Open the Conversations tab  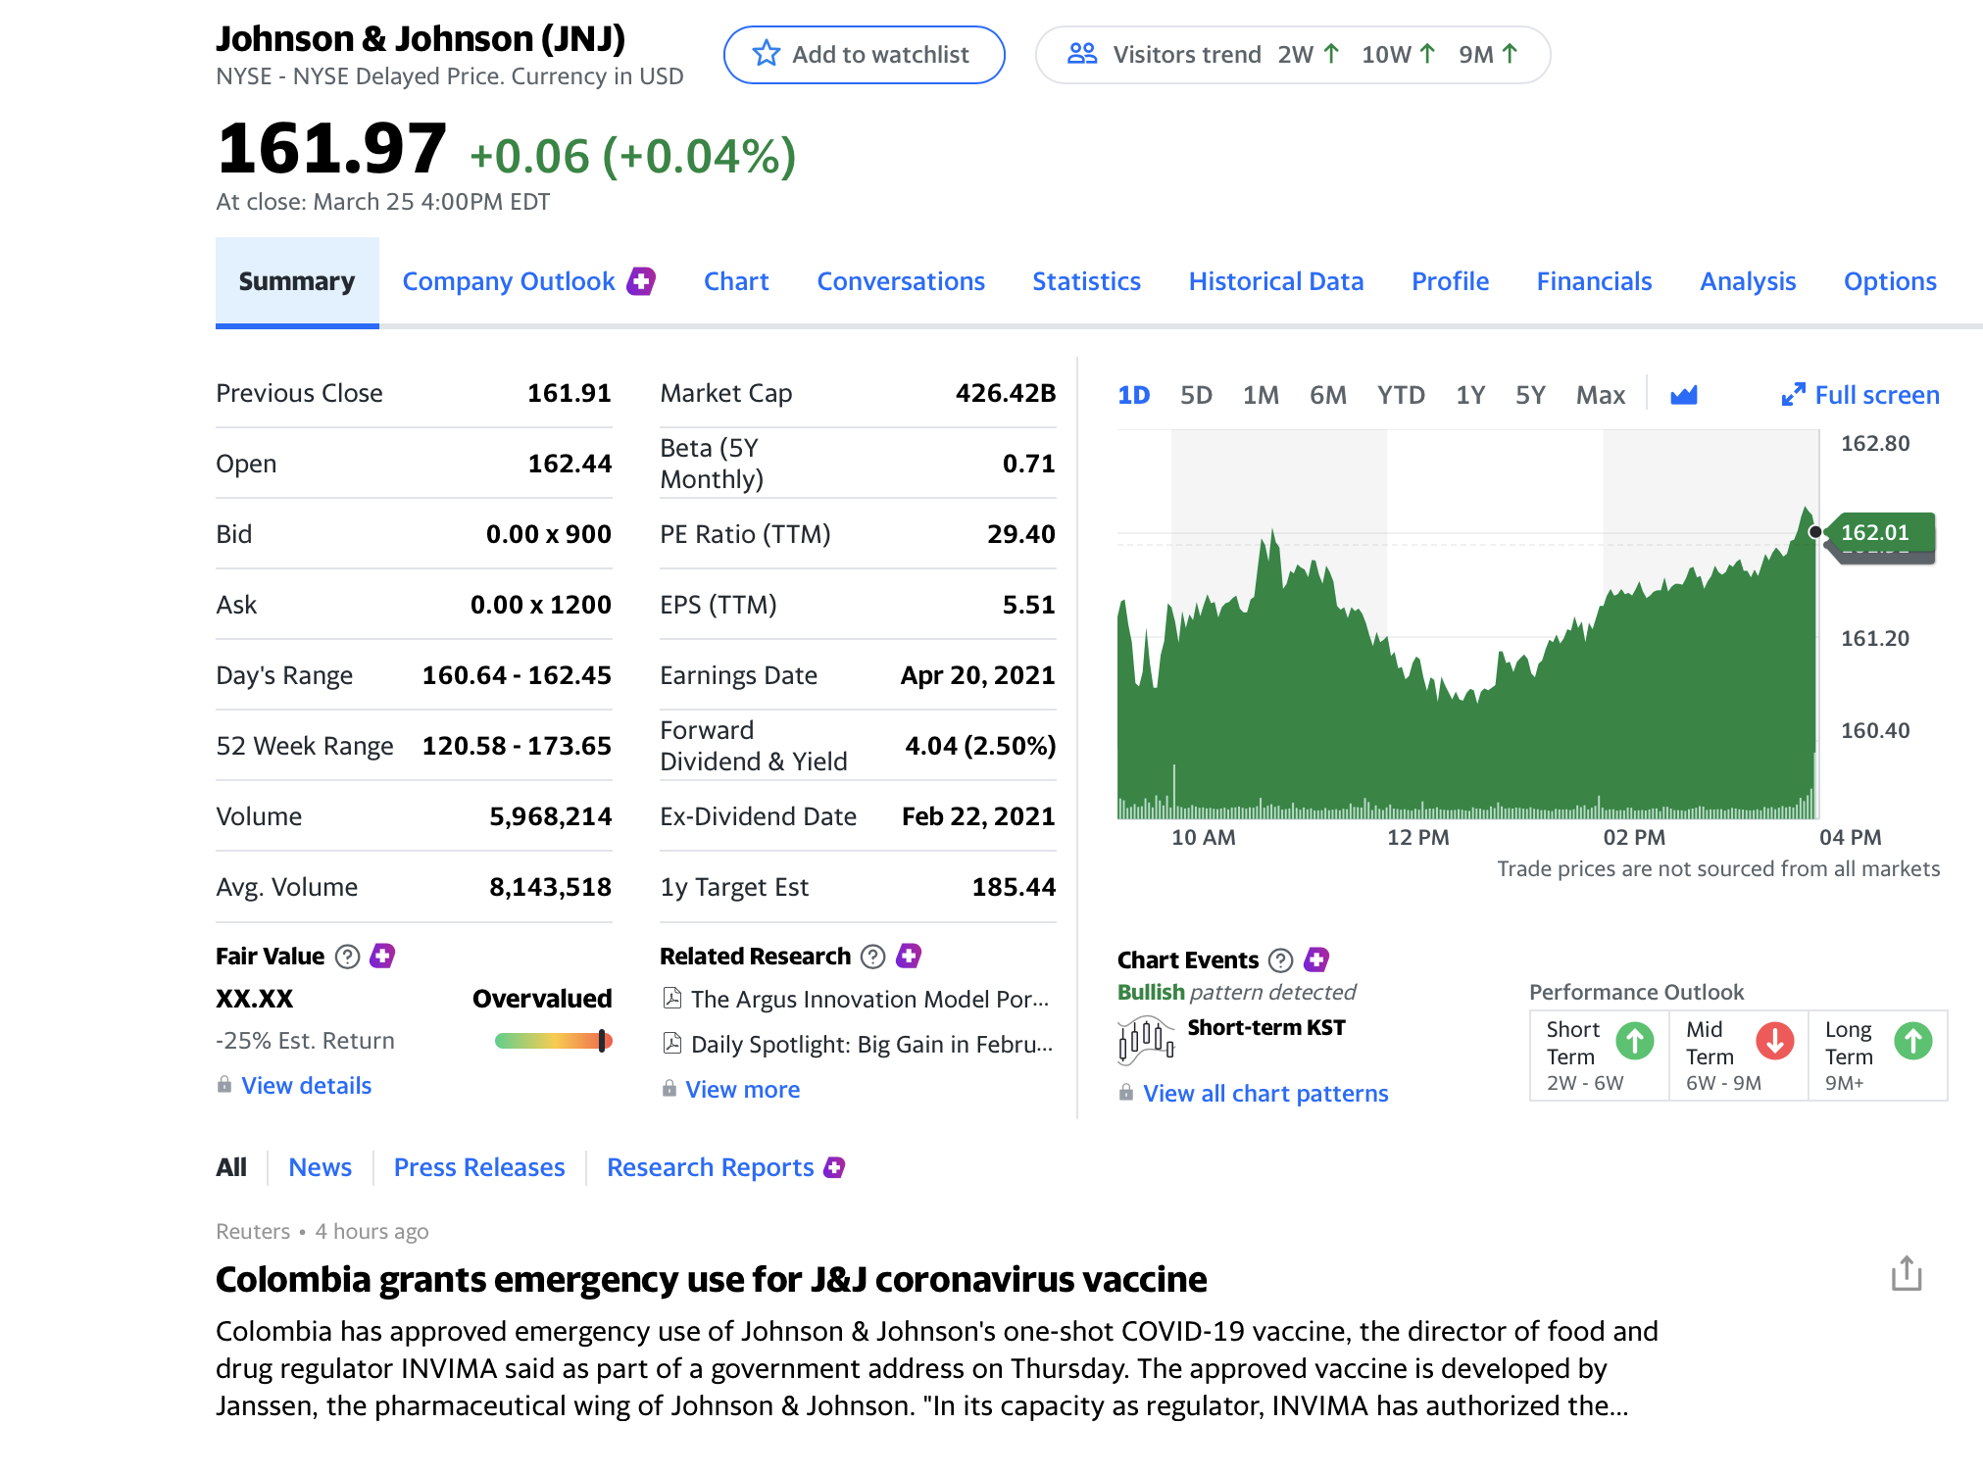point(900,281)
